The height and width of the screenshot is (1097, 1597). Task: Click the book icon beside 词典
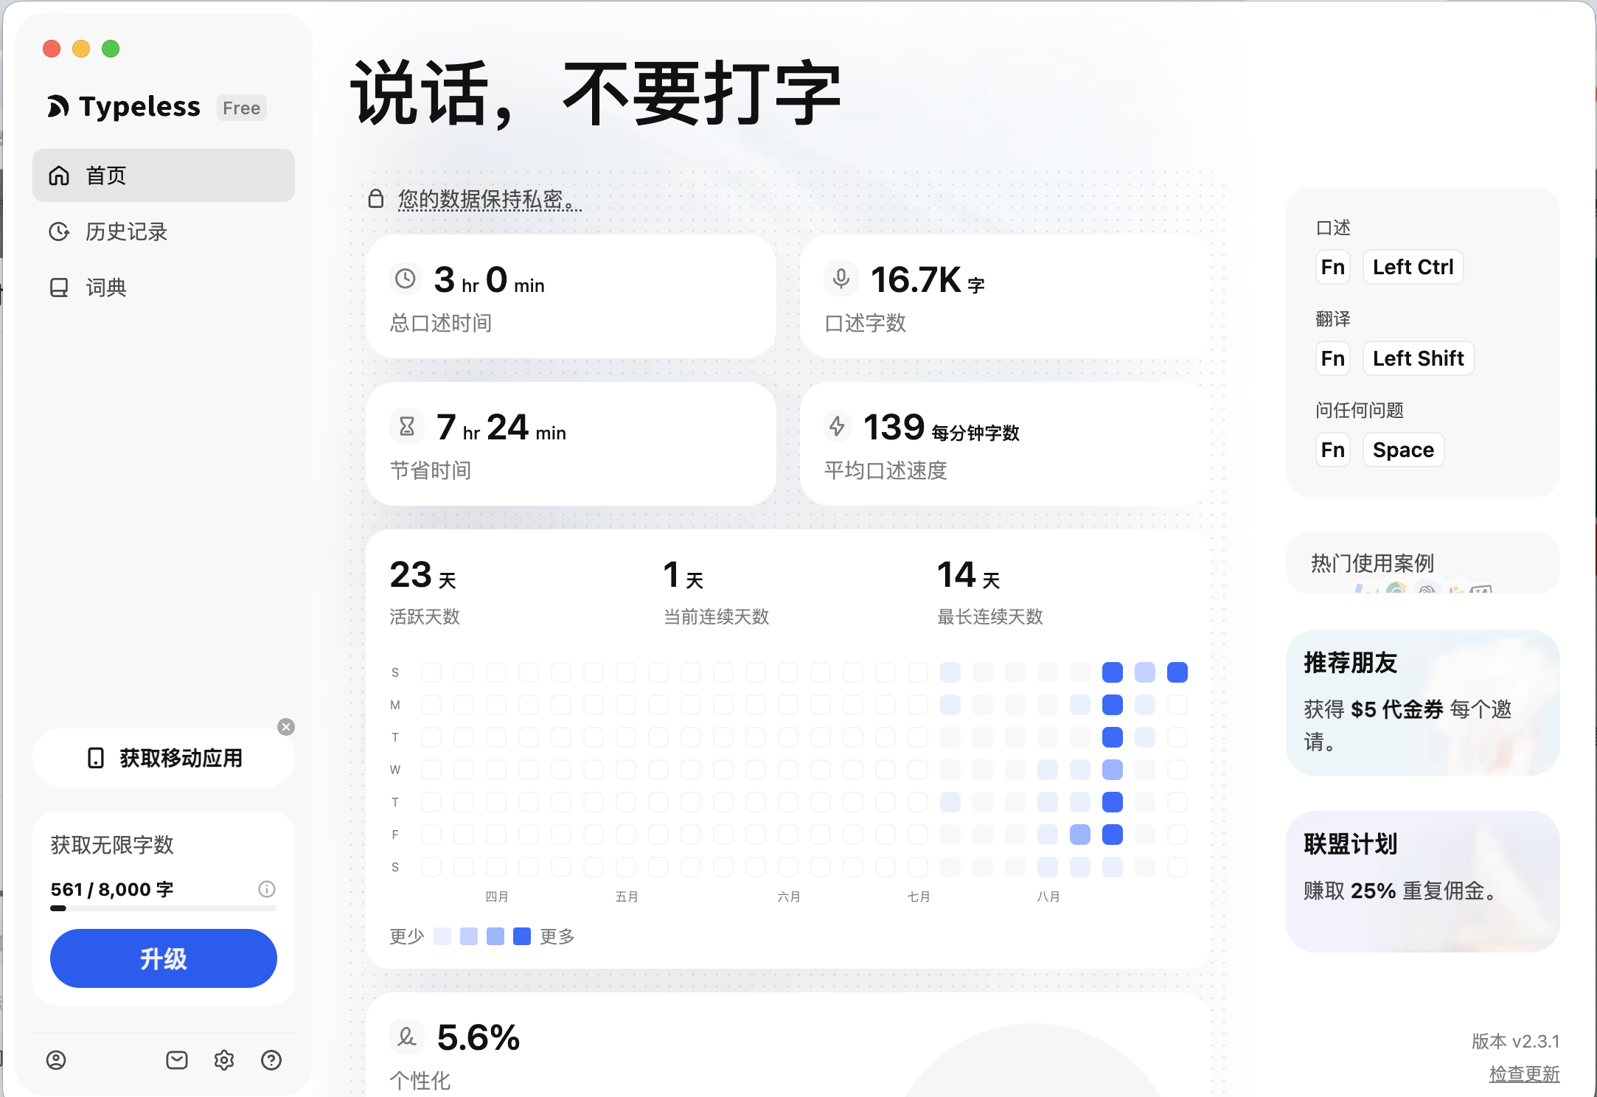59,288
